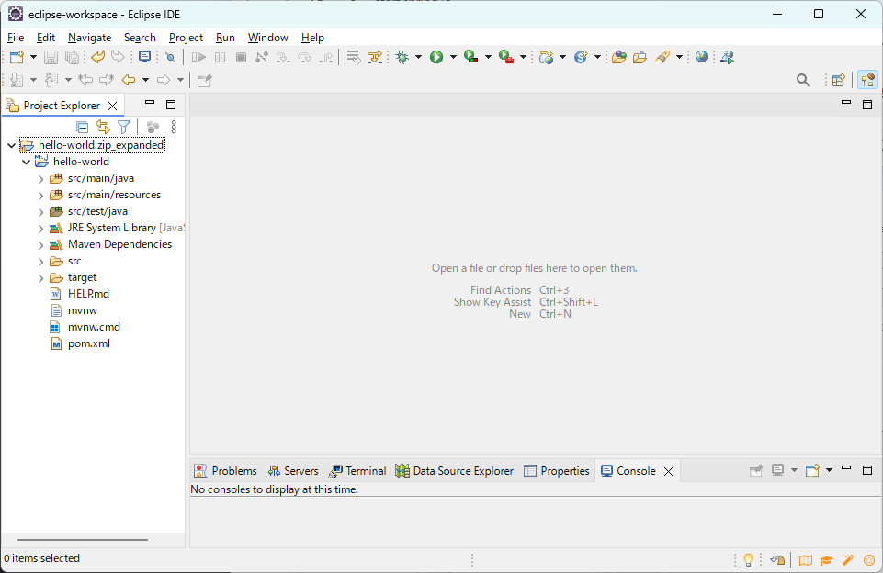Click the yellow Back navigation arrow

click(x=129, y=80)
